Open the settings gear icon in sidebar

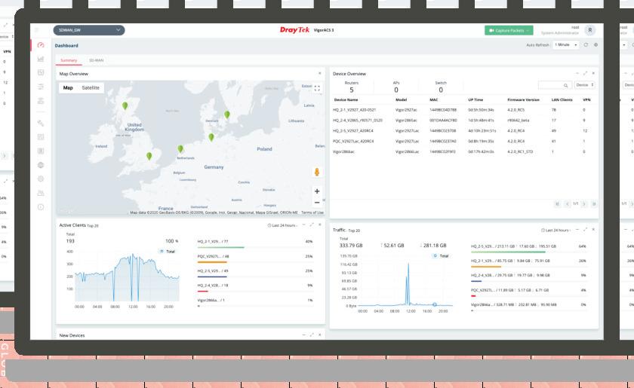41,179
